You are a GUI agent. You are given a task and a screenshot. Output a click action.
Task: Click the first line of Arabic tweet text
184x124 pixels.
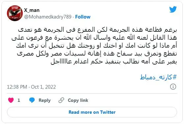(x=97, y=30)
